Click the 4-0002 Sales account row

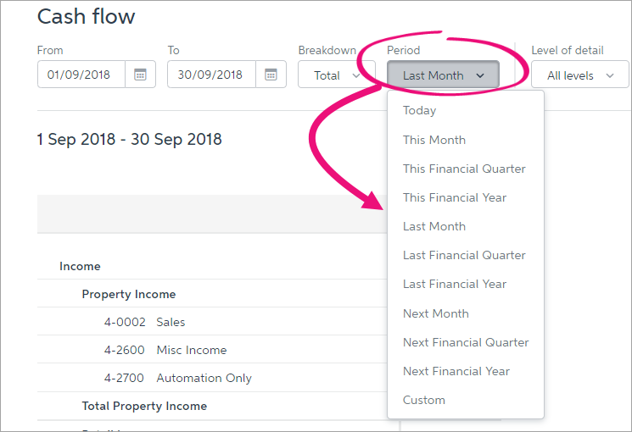pos(170,322)
